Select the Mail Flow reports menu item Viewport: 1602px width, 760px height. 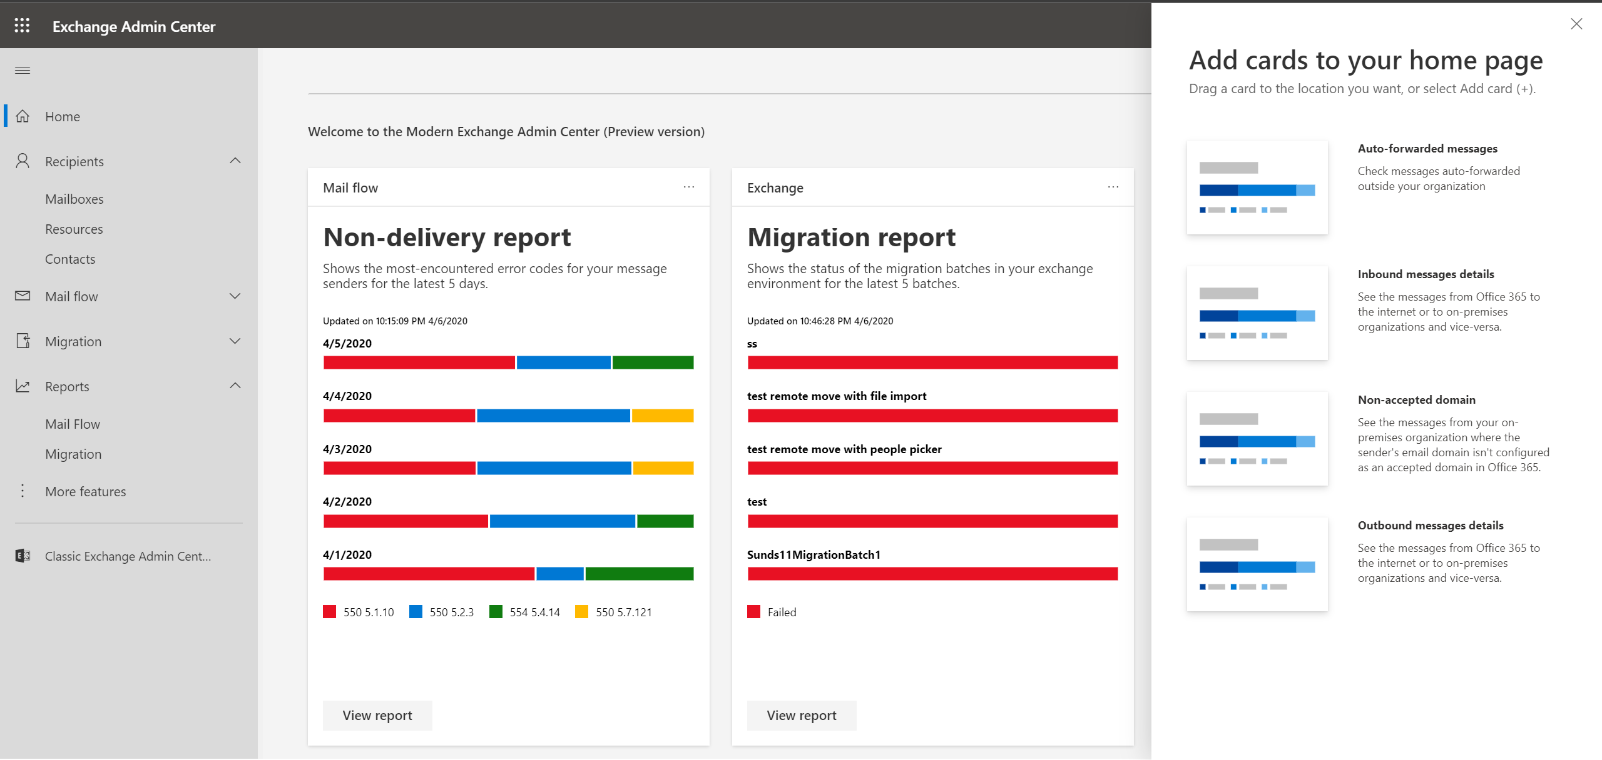(x=73, y=422)
